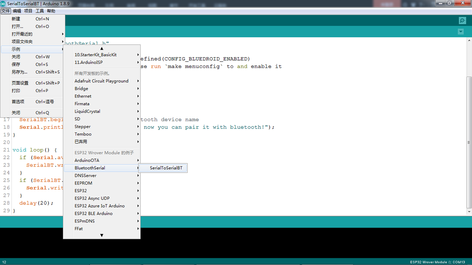Open the Serial Monitor magnifier icon
The width and height of the screenshot is (472, 265).
[462, 21]
